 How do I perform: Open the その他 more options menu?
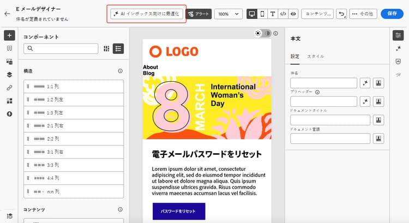363,14
